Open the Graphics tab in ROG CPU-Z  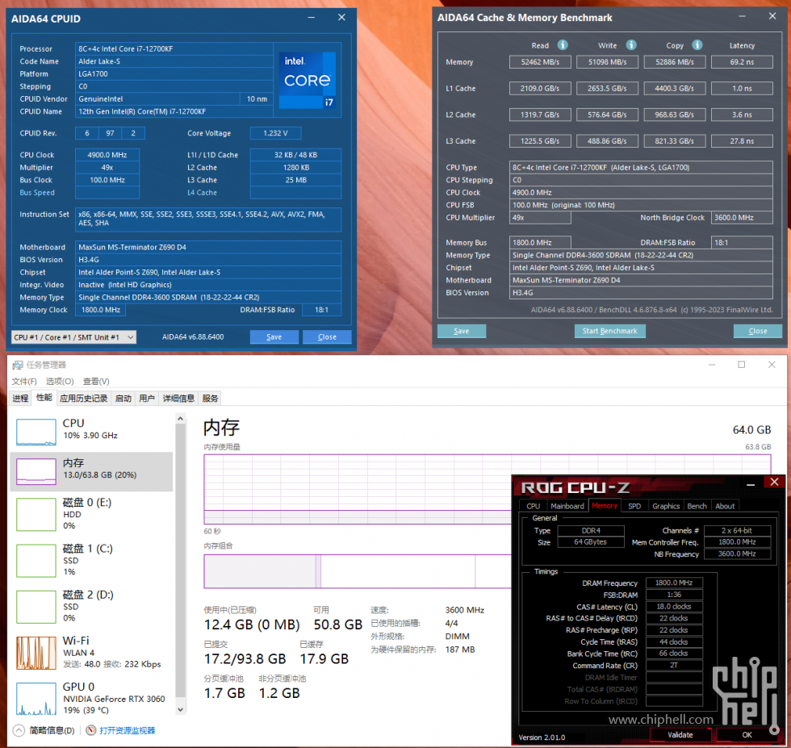pyautogui.click(x=666, y=506)
